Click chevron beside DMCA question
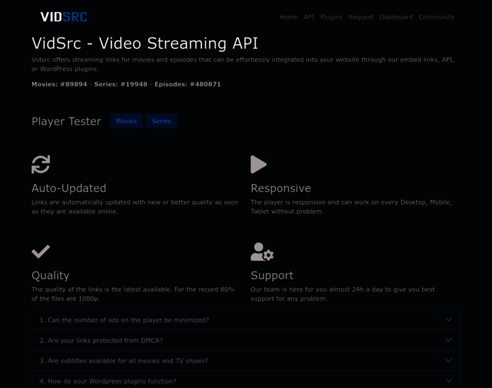This screenshot has width=492, height=388. click(449, 340)
